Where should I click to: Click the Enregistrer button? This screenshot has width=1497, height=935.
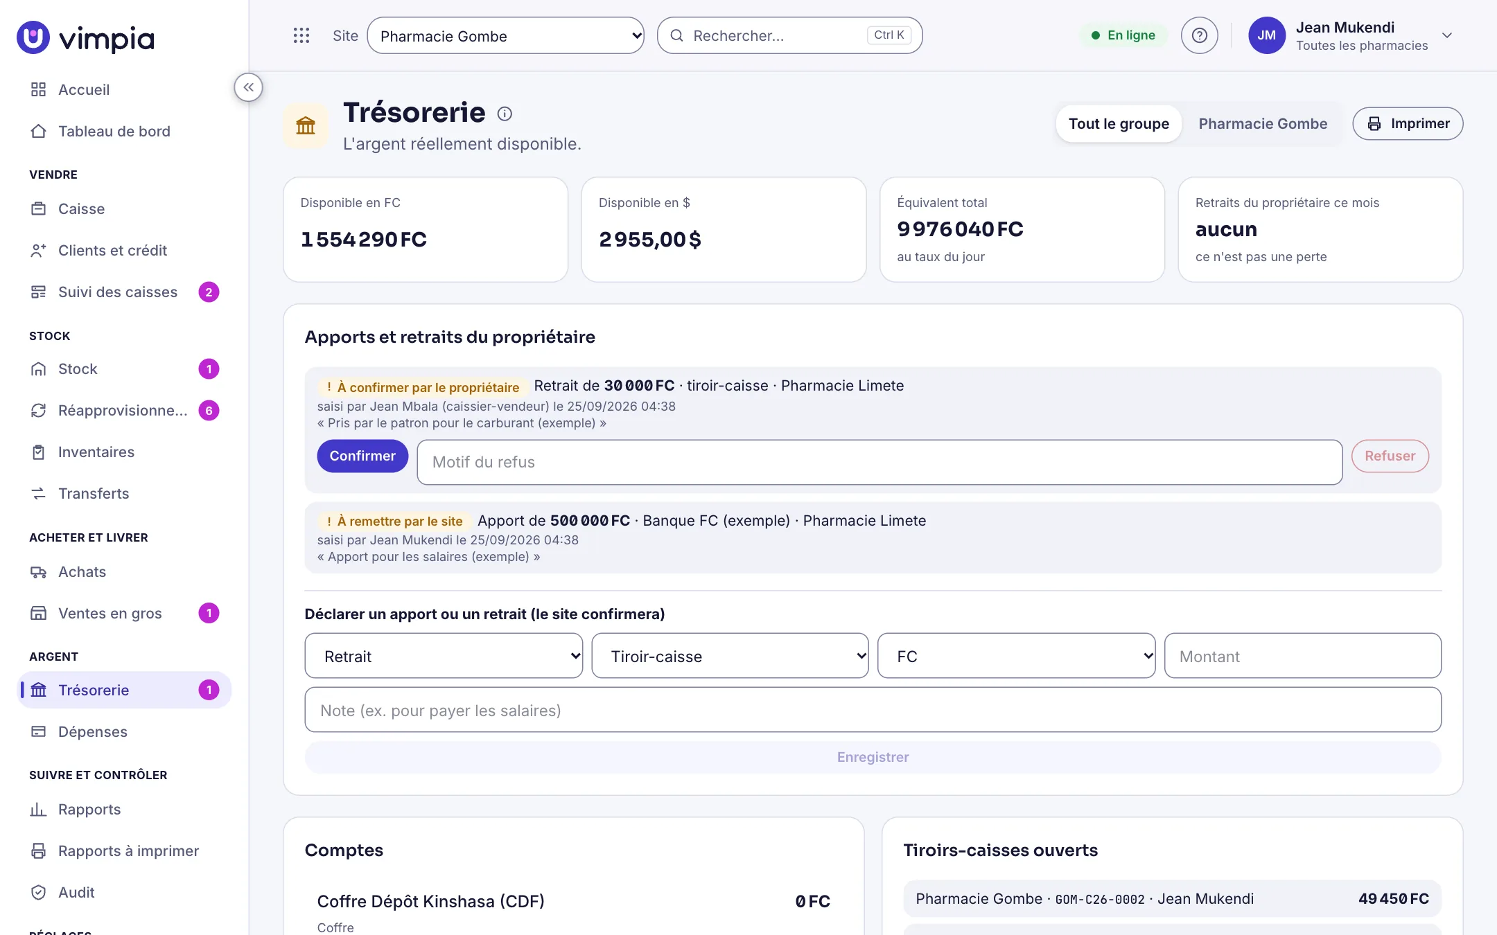(873, 757)
